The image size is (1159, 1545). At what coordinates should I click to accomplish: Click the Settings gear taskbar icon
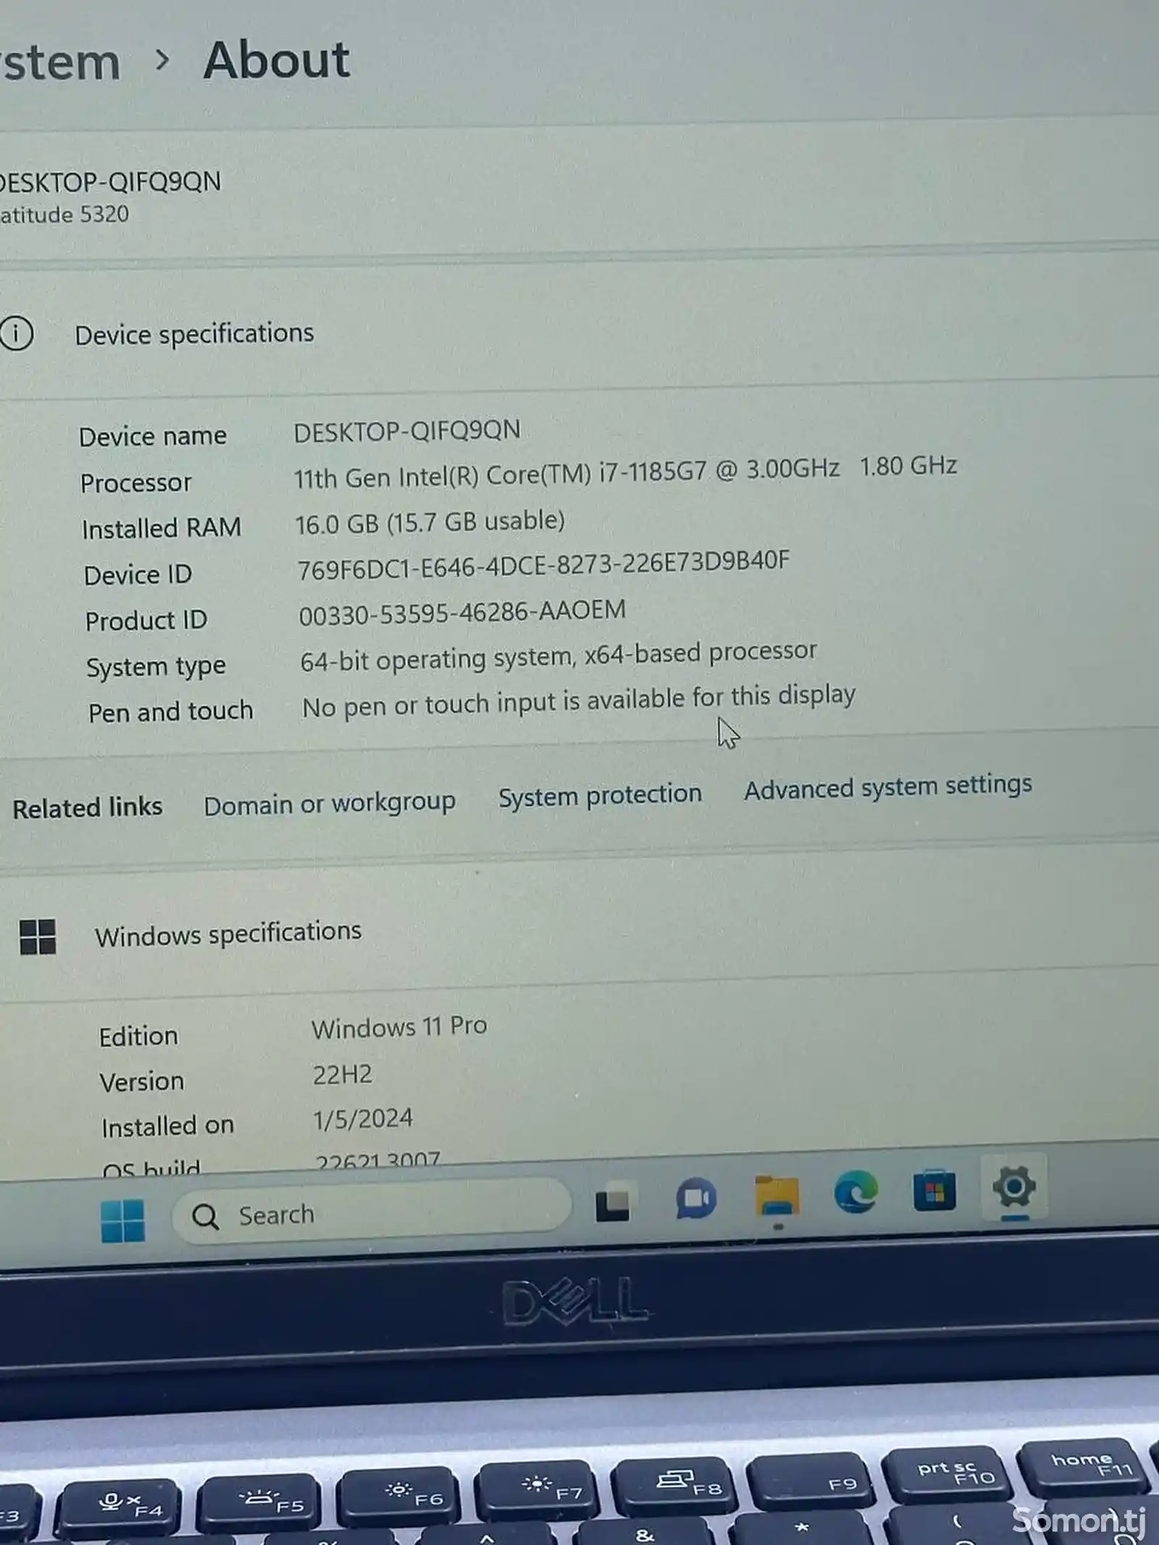pyautogui.click(x=1013, y=1186)
